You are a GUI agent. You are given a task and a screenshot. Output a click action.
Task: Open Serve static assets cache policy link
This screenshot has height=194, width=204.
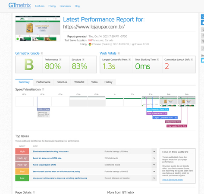56,172
